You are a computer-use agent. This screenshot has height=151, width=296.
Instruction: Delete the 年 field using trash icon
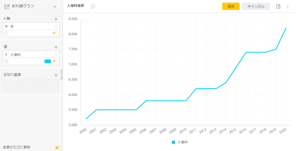pos(7,33)
